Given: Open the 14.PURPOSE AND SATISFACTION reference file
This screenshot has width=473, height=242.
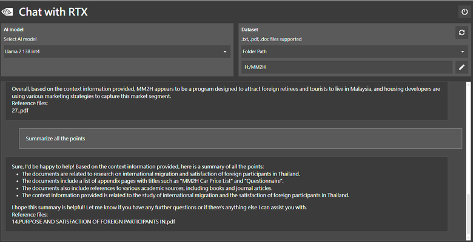Looking at the screenshot, I should (93, 222).
